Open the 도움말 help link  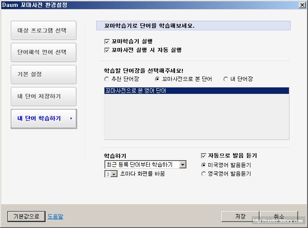[55, 216]
